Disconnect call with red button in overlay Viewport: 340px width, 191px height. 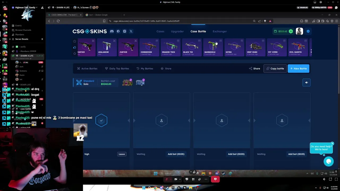click(215, 179)
